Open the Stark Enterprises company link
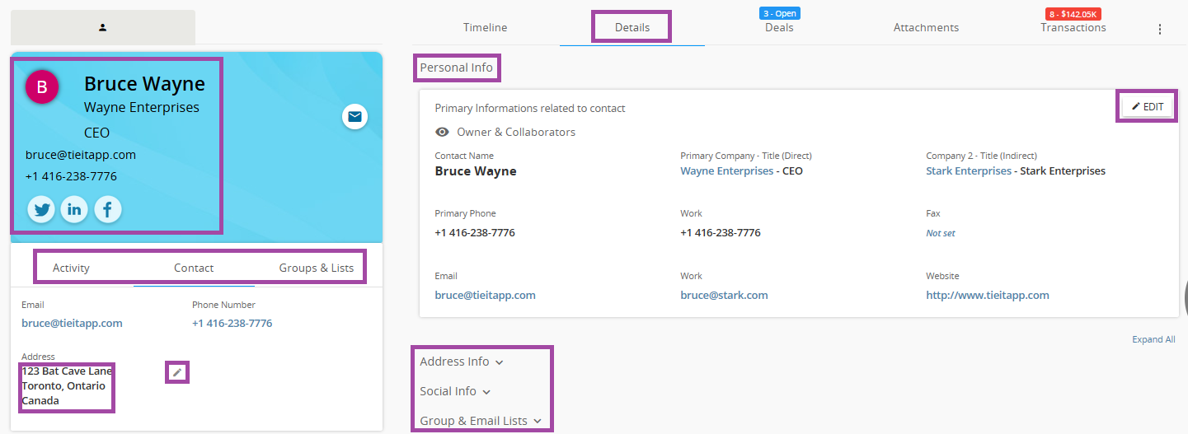The width and height of the screenshot is (1188, 434). click(x=969, y=171)
